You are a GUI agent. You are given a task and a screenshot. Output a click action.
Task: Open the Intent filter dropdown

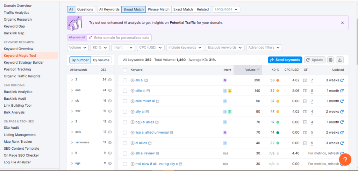(123, 48)
